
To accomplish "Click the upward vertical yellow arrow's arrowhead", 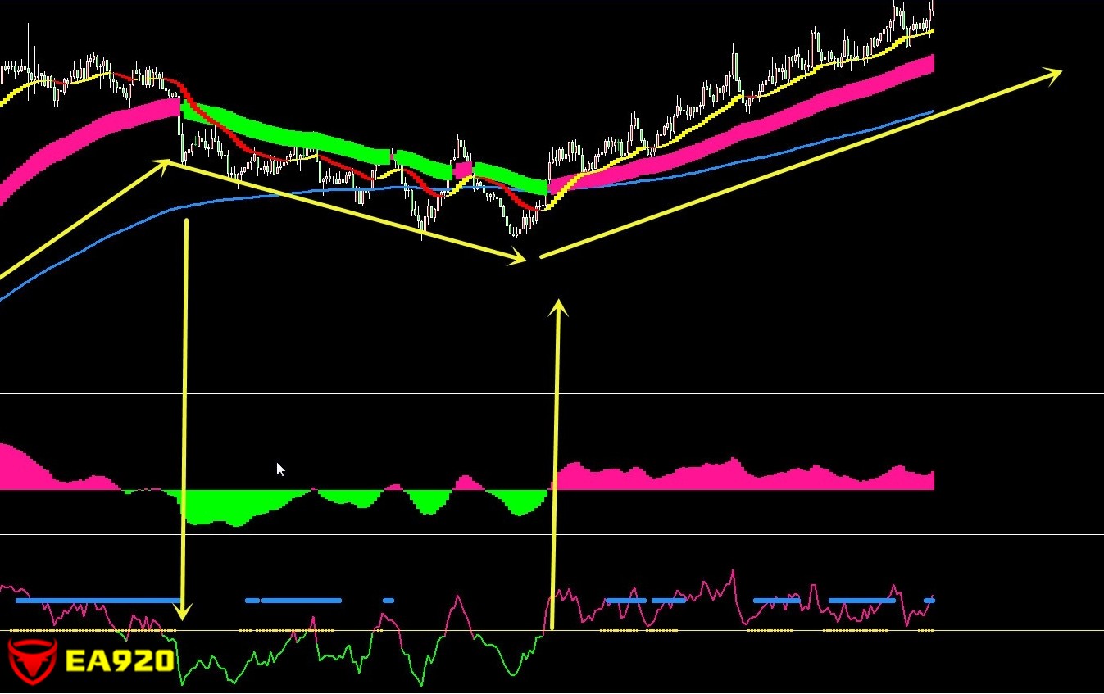I will coord(559,307).
